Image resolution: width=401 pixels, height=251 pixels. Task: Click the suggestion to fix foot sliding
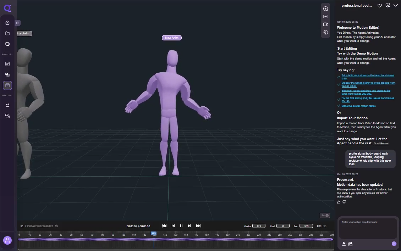click(x=368, y=99)
